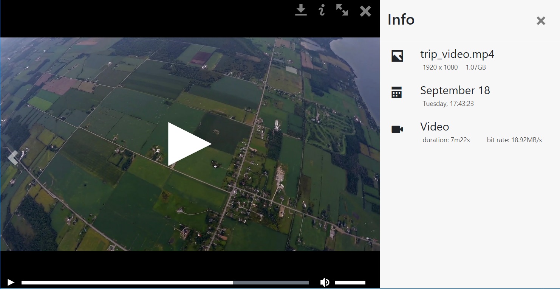Click the download icon in top toolbar
The image size is (560, 289).
pos(301,10)
